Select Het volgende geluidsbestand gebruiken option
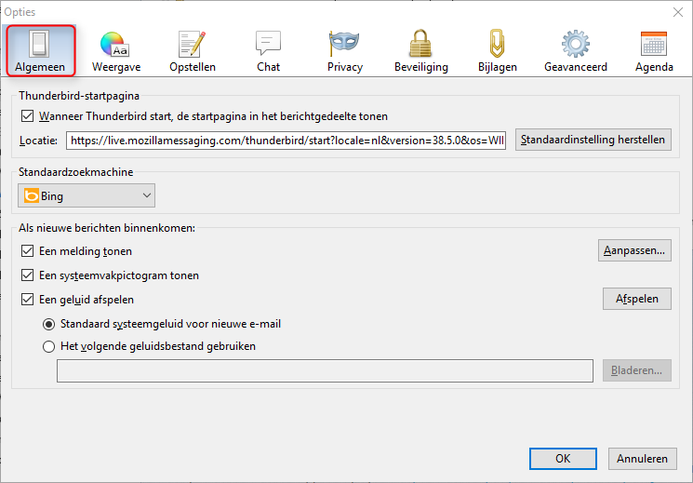The width and height of the screenshot is (693, 483). (x=48, y=346)
